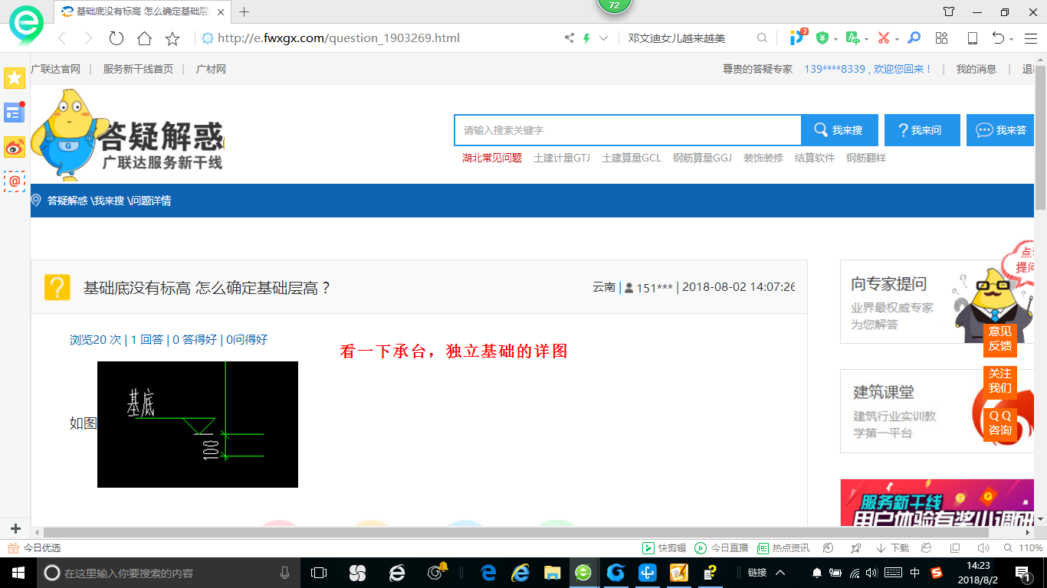Screen dimensions: 1047x588
Task: Select the 钢筋翻样 category link
Action: click(866, 158)
